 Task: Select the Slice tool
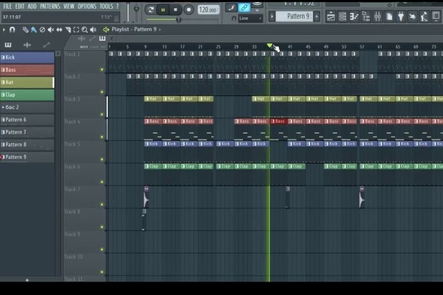68,29
